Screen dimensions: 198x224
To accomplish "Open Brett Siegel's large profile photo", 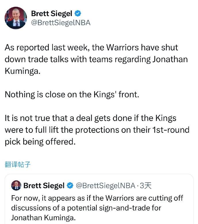I will [15, 18].
